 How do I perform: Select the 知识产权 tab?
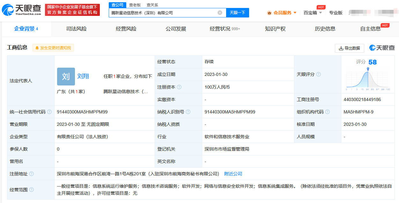(275, 29)
